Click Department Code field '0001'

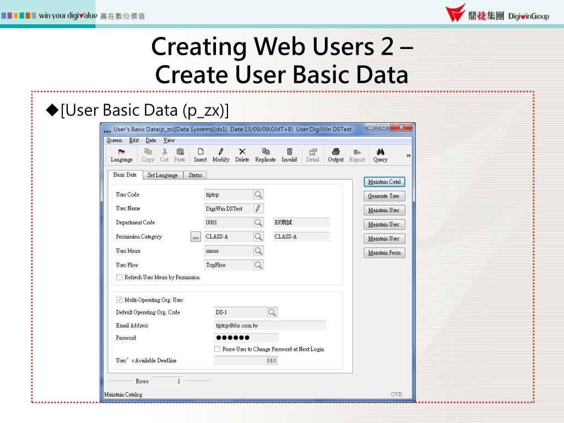(x=229, y=223)
